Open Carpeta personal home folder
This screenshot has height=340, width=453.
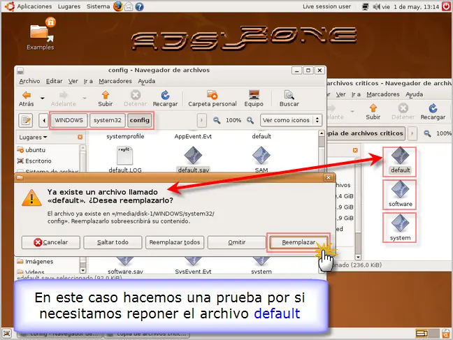213,98
